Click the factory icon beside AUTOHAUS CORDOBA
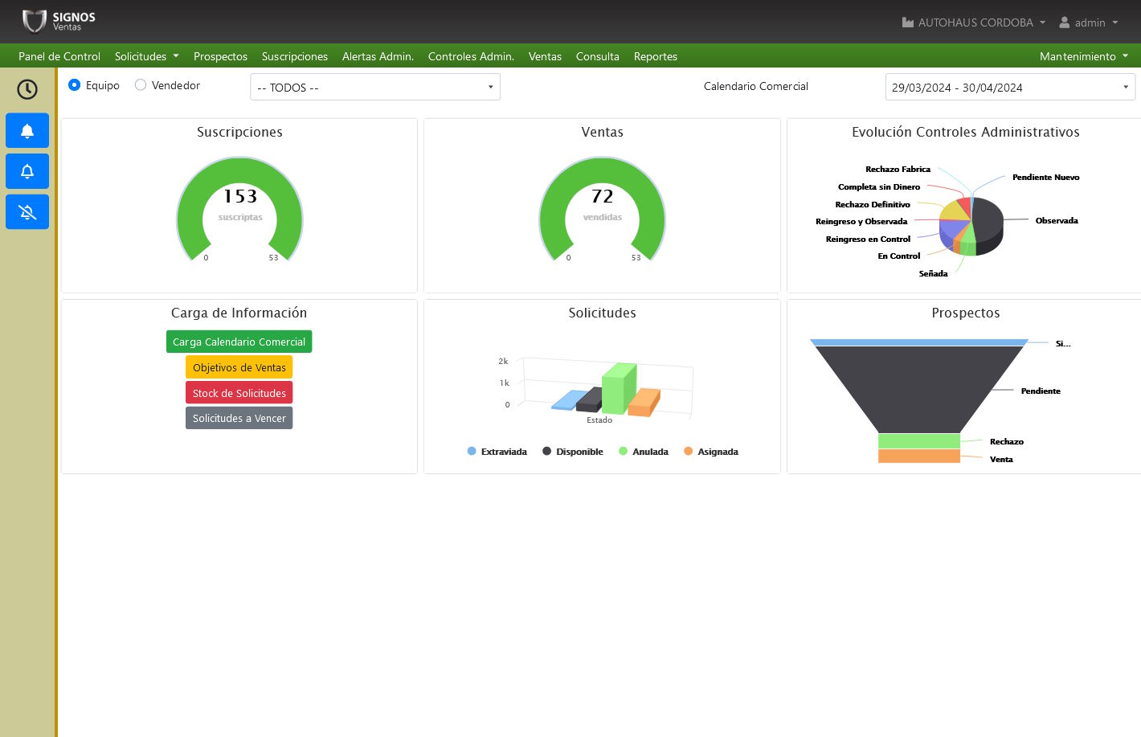 click(908, 23)
